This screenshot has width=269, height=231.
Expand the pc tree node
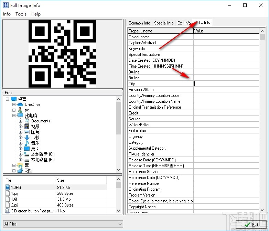tap(14, 110)
